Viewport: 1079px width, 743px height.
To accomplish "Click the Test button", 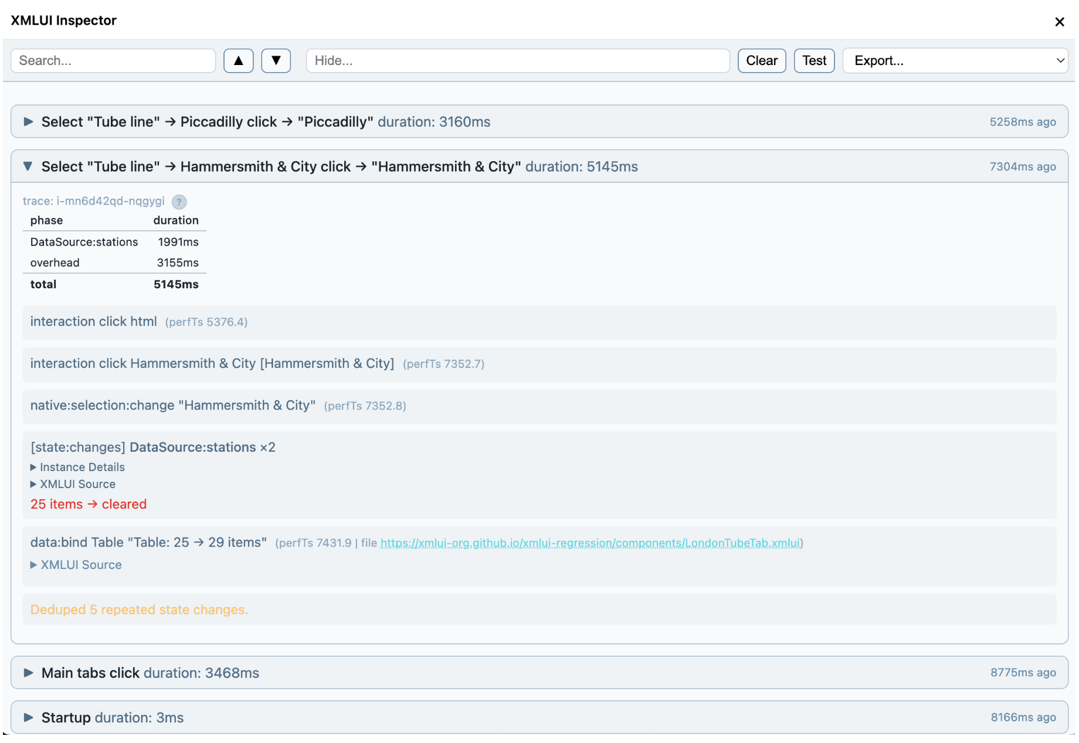I will [x=814, y=60].
